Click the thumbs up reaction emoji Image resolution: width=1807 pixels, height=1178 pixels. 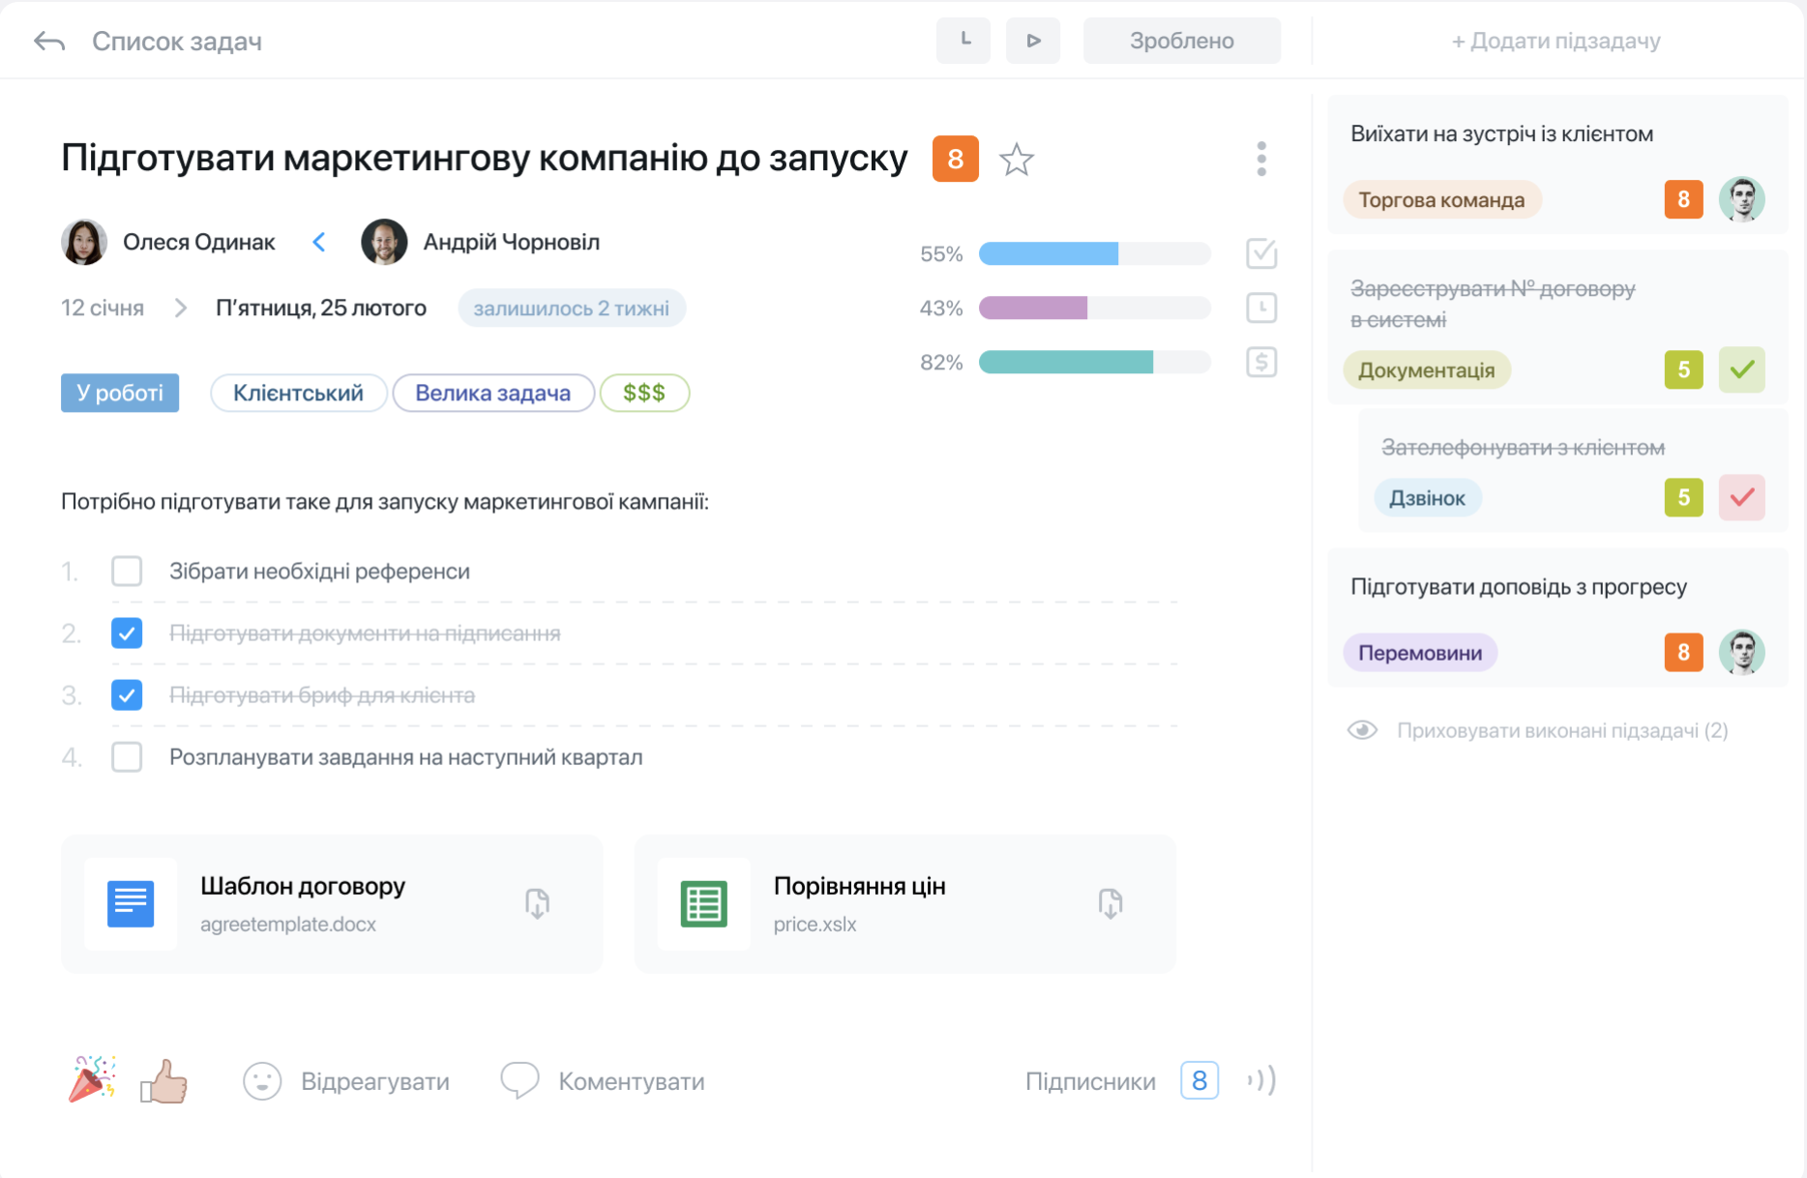(164, 1080)
